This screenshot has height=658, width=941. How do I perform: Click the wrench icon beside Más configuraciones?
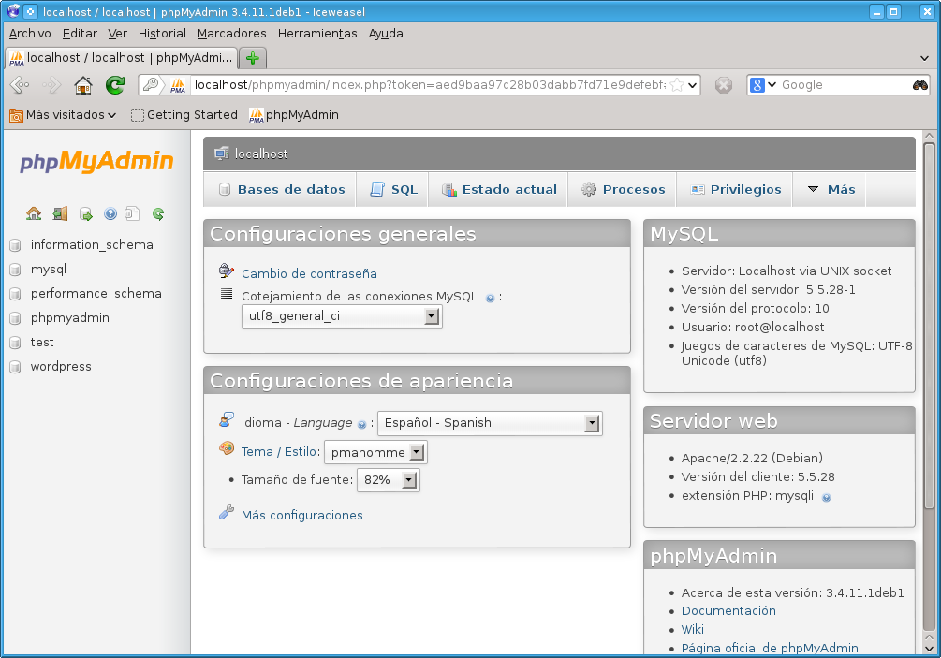(227, 513)
